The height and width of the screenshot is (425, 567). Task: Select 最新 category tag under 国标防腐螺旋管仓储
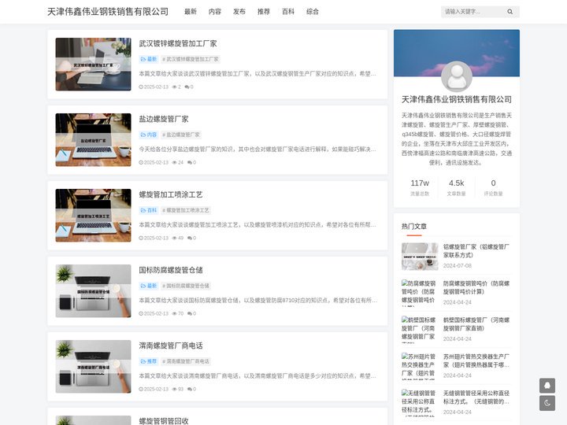[x=149, y=286]
